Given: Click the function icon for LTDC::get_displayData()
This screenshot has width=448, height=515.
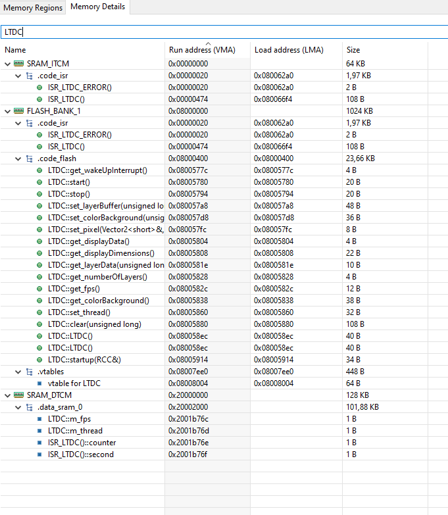Looking at the screenshot, I should [39, 241].
